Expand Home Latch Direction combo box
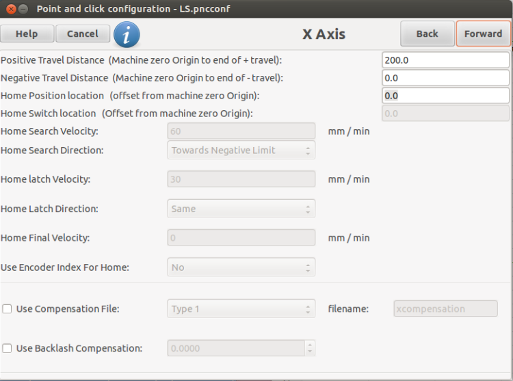Screen dimensions: 513x381 241,209
